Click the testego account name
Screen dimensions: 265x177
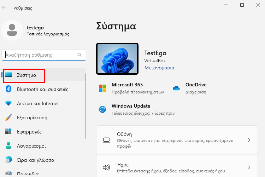(35, 28)
